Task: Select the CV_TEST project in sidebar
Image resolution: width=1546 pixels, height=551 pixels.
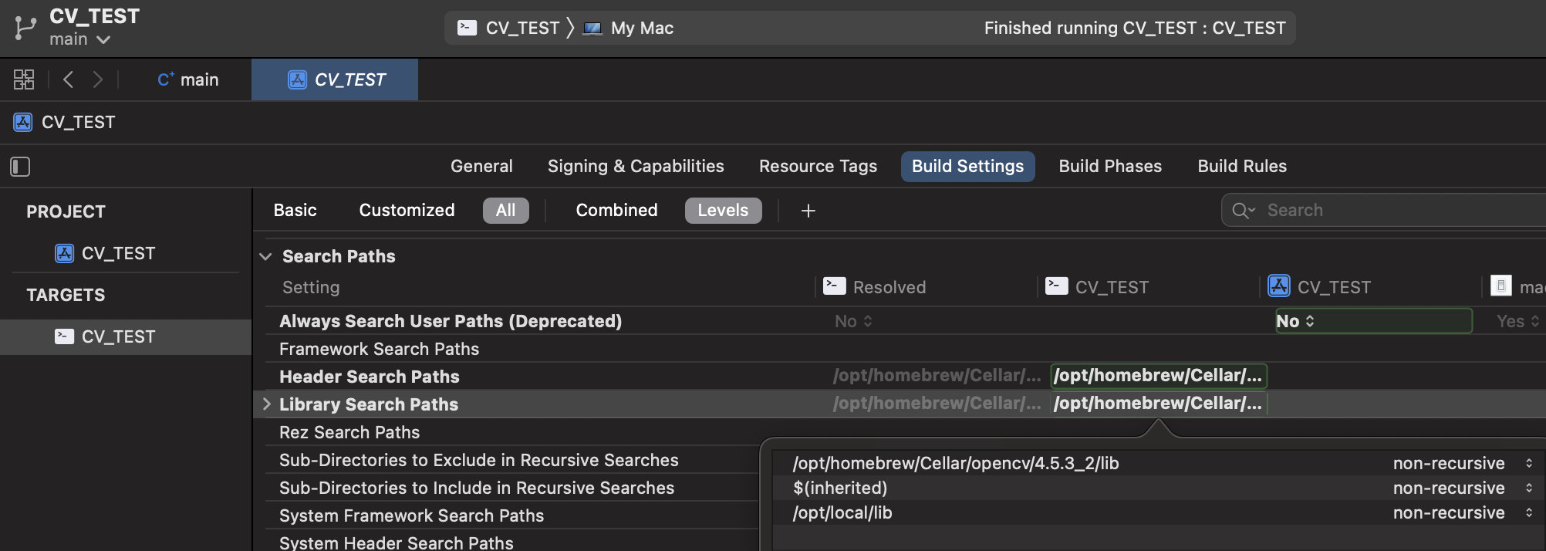Action: (105, 253)
